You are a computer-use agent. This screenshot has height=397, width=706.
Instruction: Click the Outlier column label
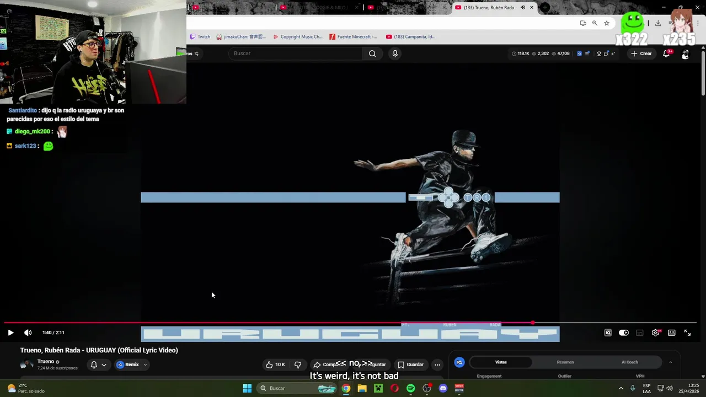click(x=564, y=376)
